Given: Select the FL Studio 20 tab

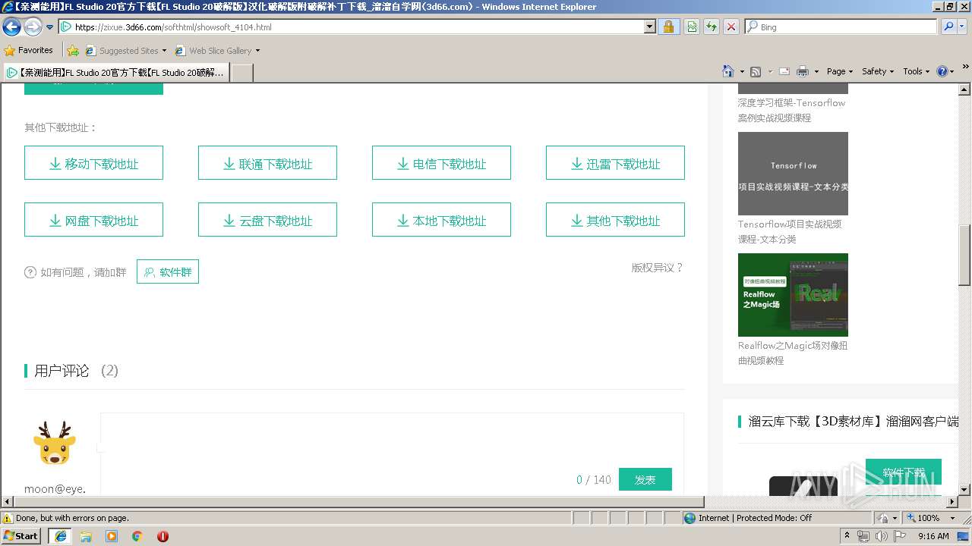Looking at the screenshot, I should point(115,73).
